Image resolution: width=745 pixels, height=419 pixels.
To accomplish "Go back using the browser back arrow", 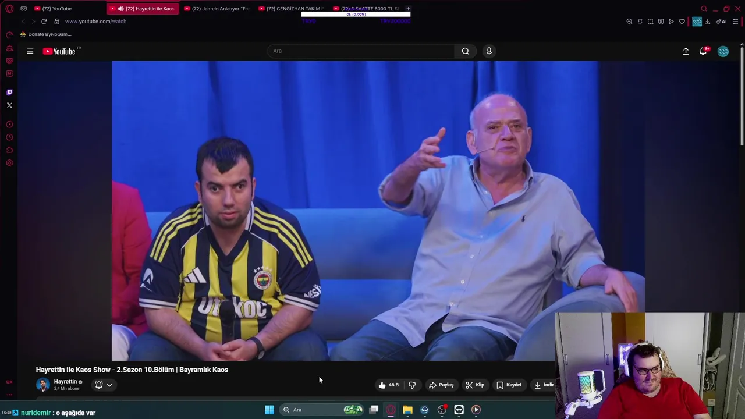I will [x=23, y=22].
